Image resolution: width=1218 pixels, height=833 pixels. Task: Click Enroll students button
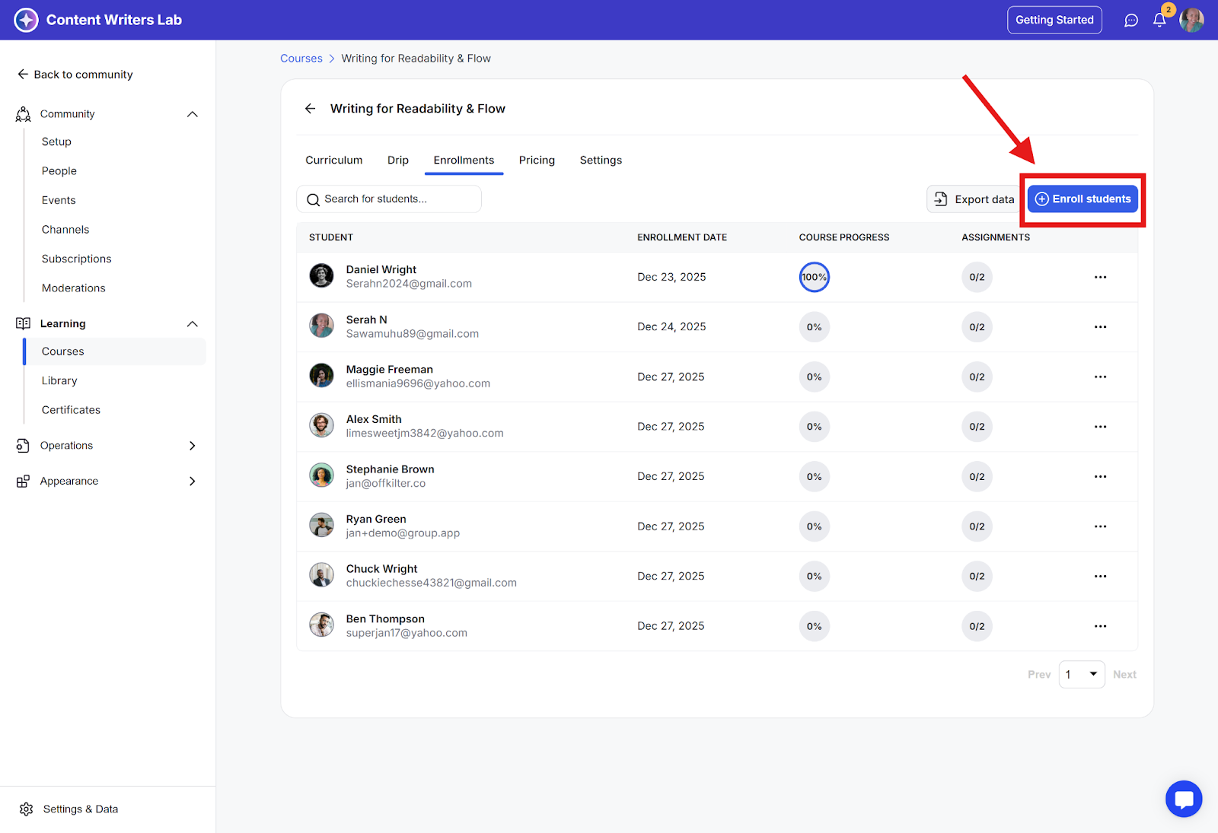[x=1082, y=199]
